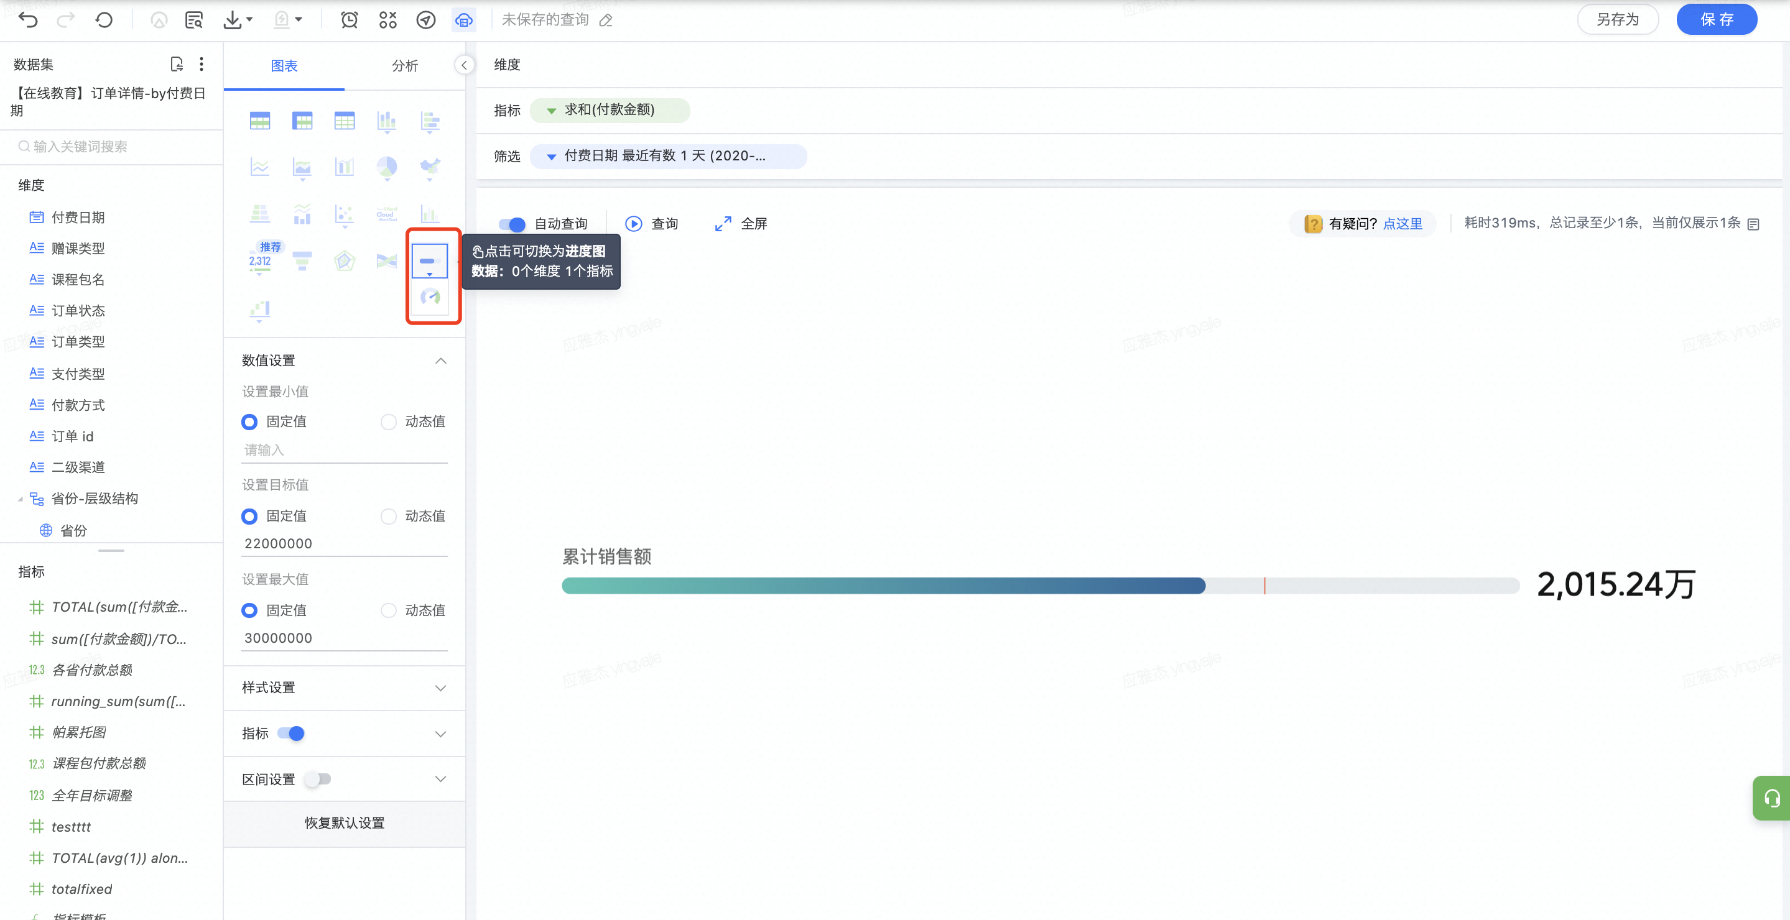The height and width of the screenshot is (920, 1790).
Task: Select the horizontal bar chart type
Action: click(x=429, y=121)
